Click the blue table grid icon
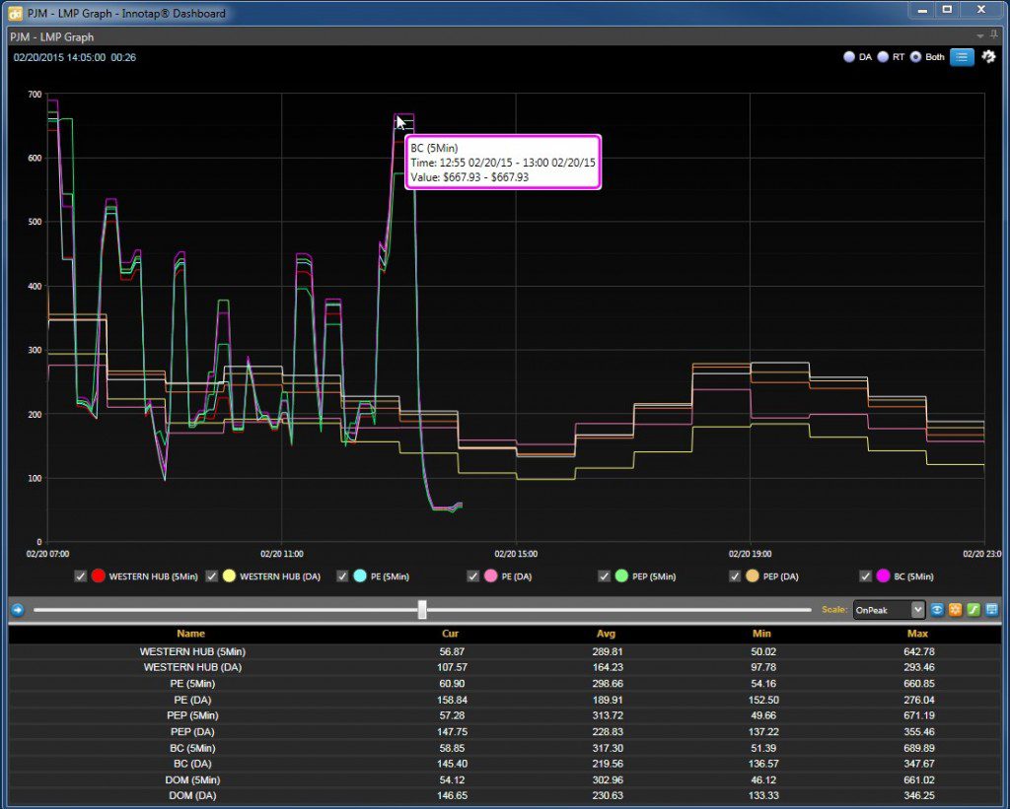This screenshot has width=1010, height=809. pos(991,610)
